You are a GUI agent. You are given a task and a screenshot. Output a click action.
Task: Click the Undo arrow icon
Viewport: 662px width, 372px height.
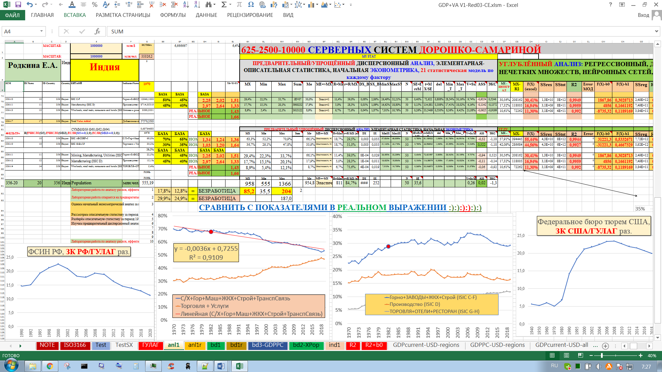point(30,5)
